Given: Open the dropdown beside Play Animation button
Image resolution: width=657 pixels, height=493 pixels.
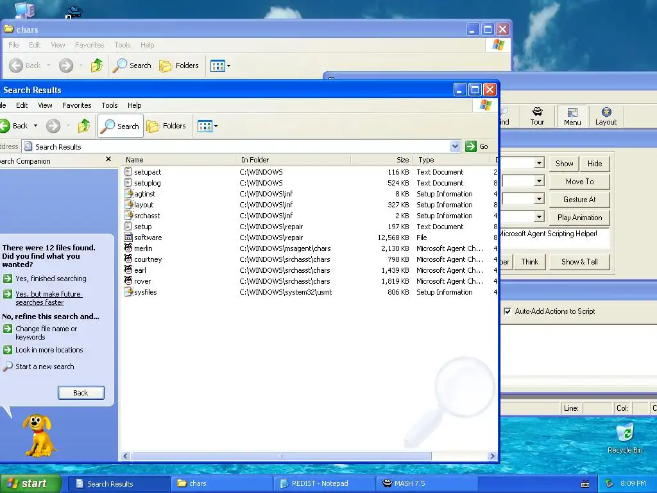Looking at the screenshot, I should point(539,217).
